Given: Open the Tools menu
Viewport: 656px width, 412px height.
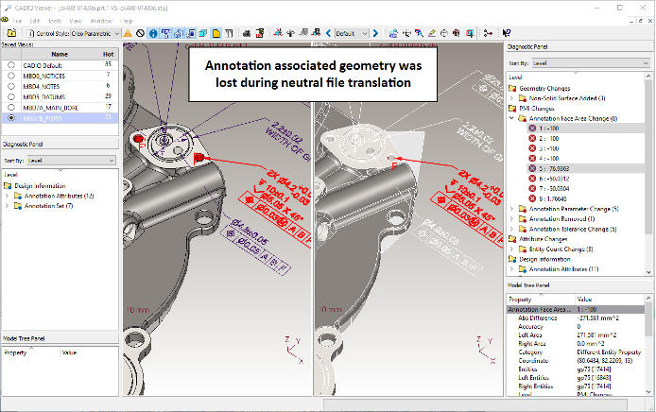Looking at the screenshot, I should tap(55, 21).
